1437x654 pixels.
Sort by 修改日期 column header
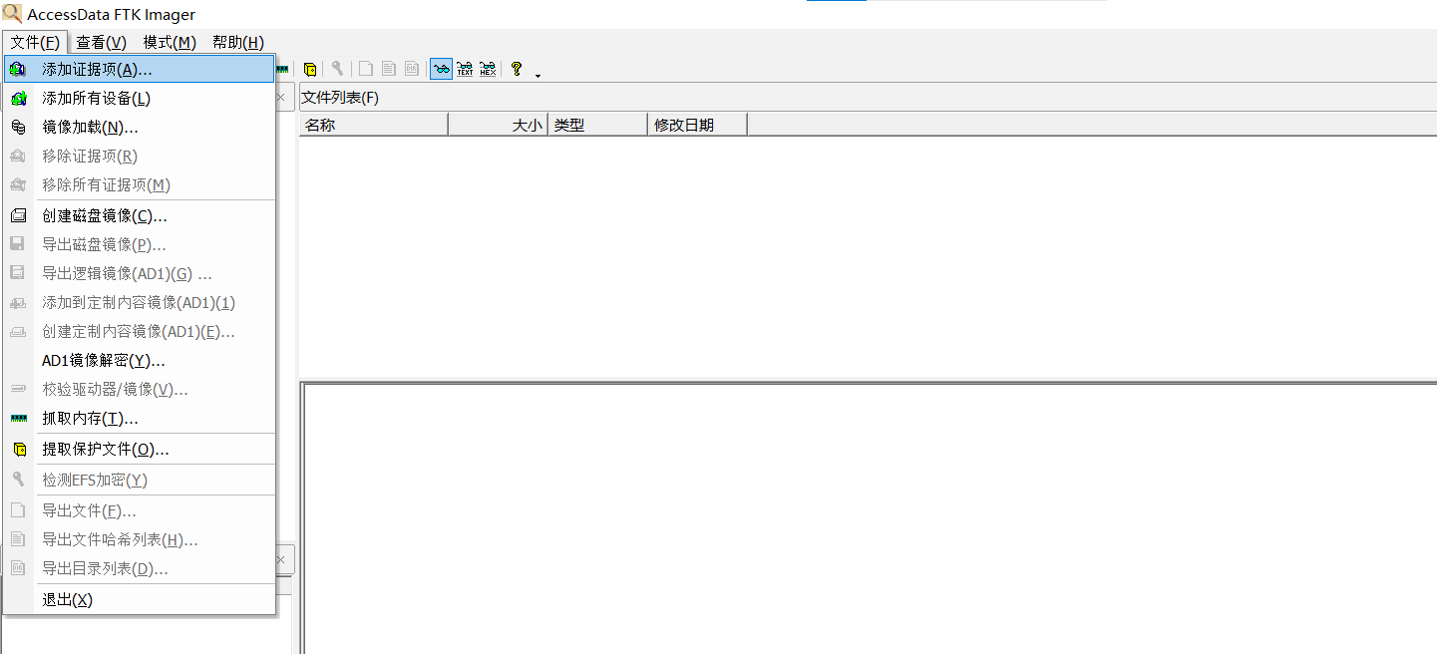[x=698, y=125]
